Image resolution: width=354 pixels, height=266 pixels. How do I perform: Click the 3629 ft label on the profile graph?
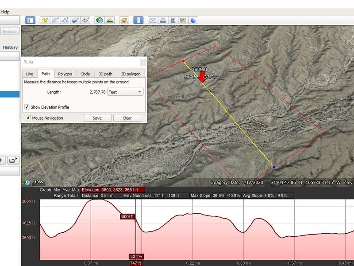tap(127, 216)
